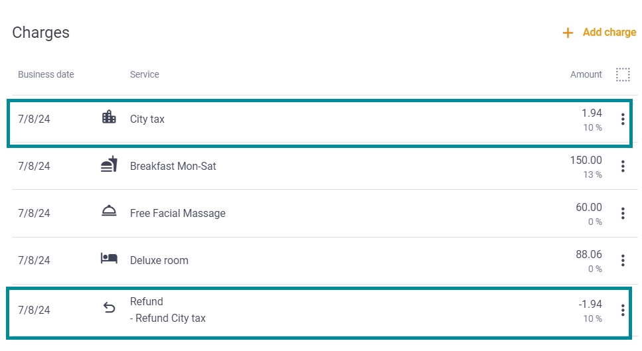Open the three-dot menu for Breakfast Mon-Sat

[623, 166]
